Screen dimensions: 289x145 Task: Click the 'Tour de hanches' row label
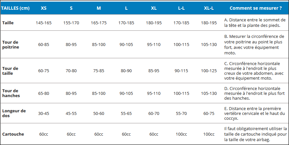click(11, 93)
